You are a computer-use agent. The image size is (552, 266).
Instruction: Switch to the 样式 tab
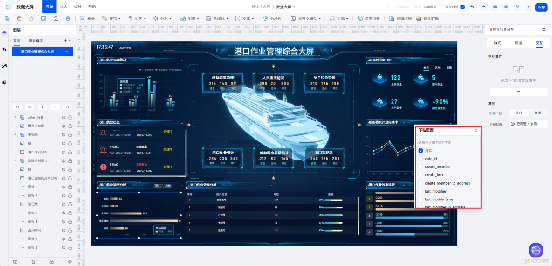497,43
